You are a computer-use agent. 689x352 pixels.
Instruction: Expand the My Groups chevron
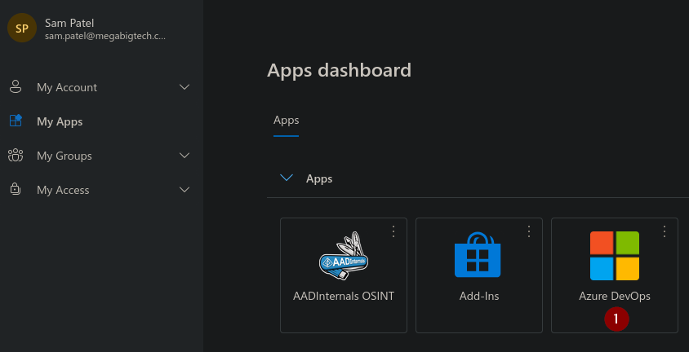(x=184, y=156)
